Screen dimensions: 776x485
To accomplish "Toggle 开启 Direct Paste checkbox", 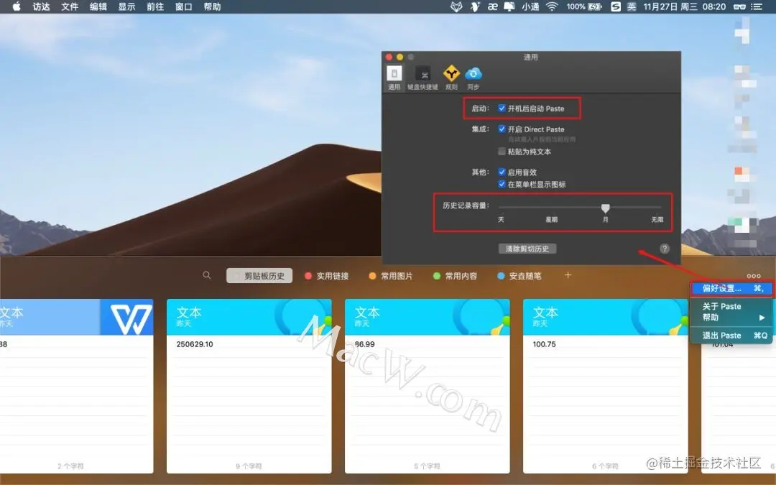I will click(502, 129).
